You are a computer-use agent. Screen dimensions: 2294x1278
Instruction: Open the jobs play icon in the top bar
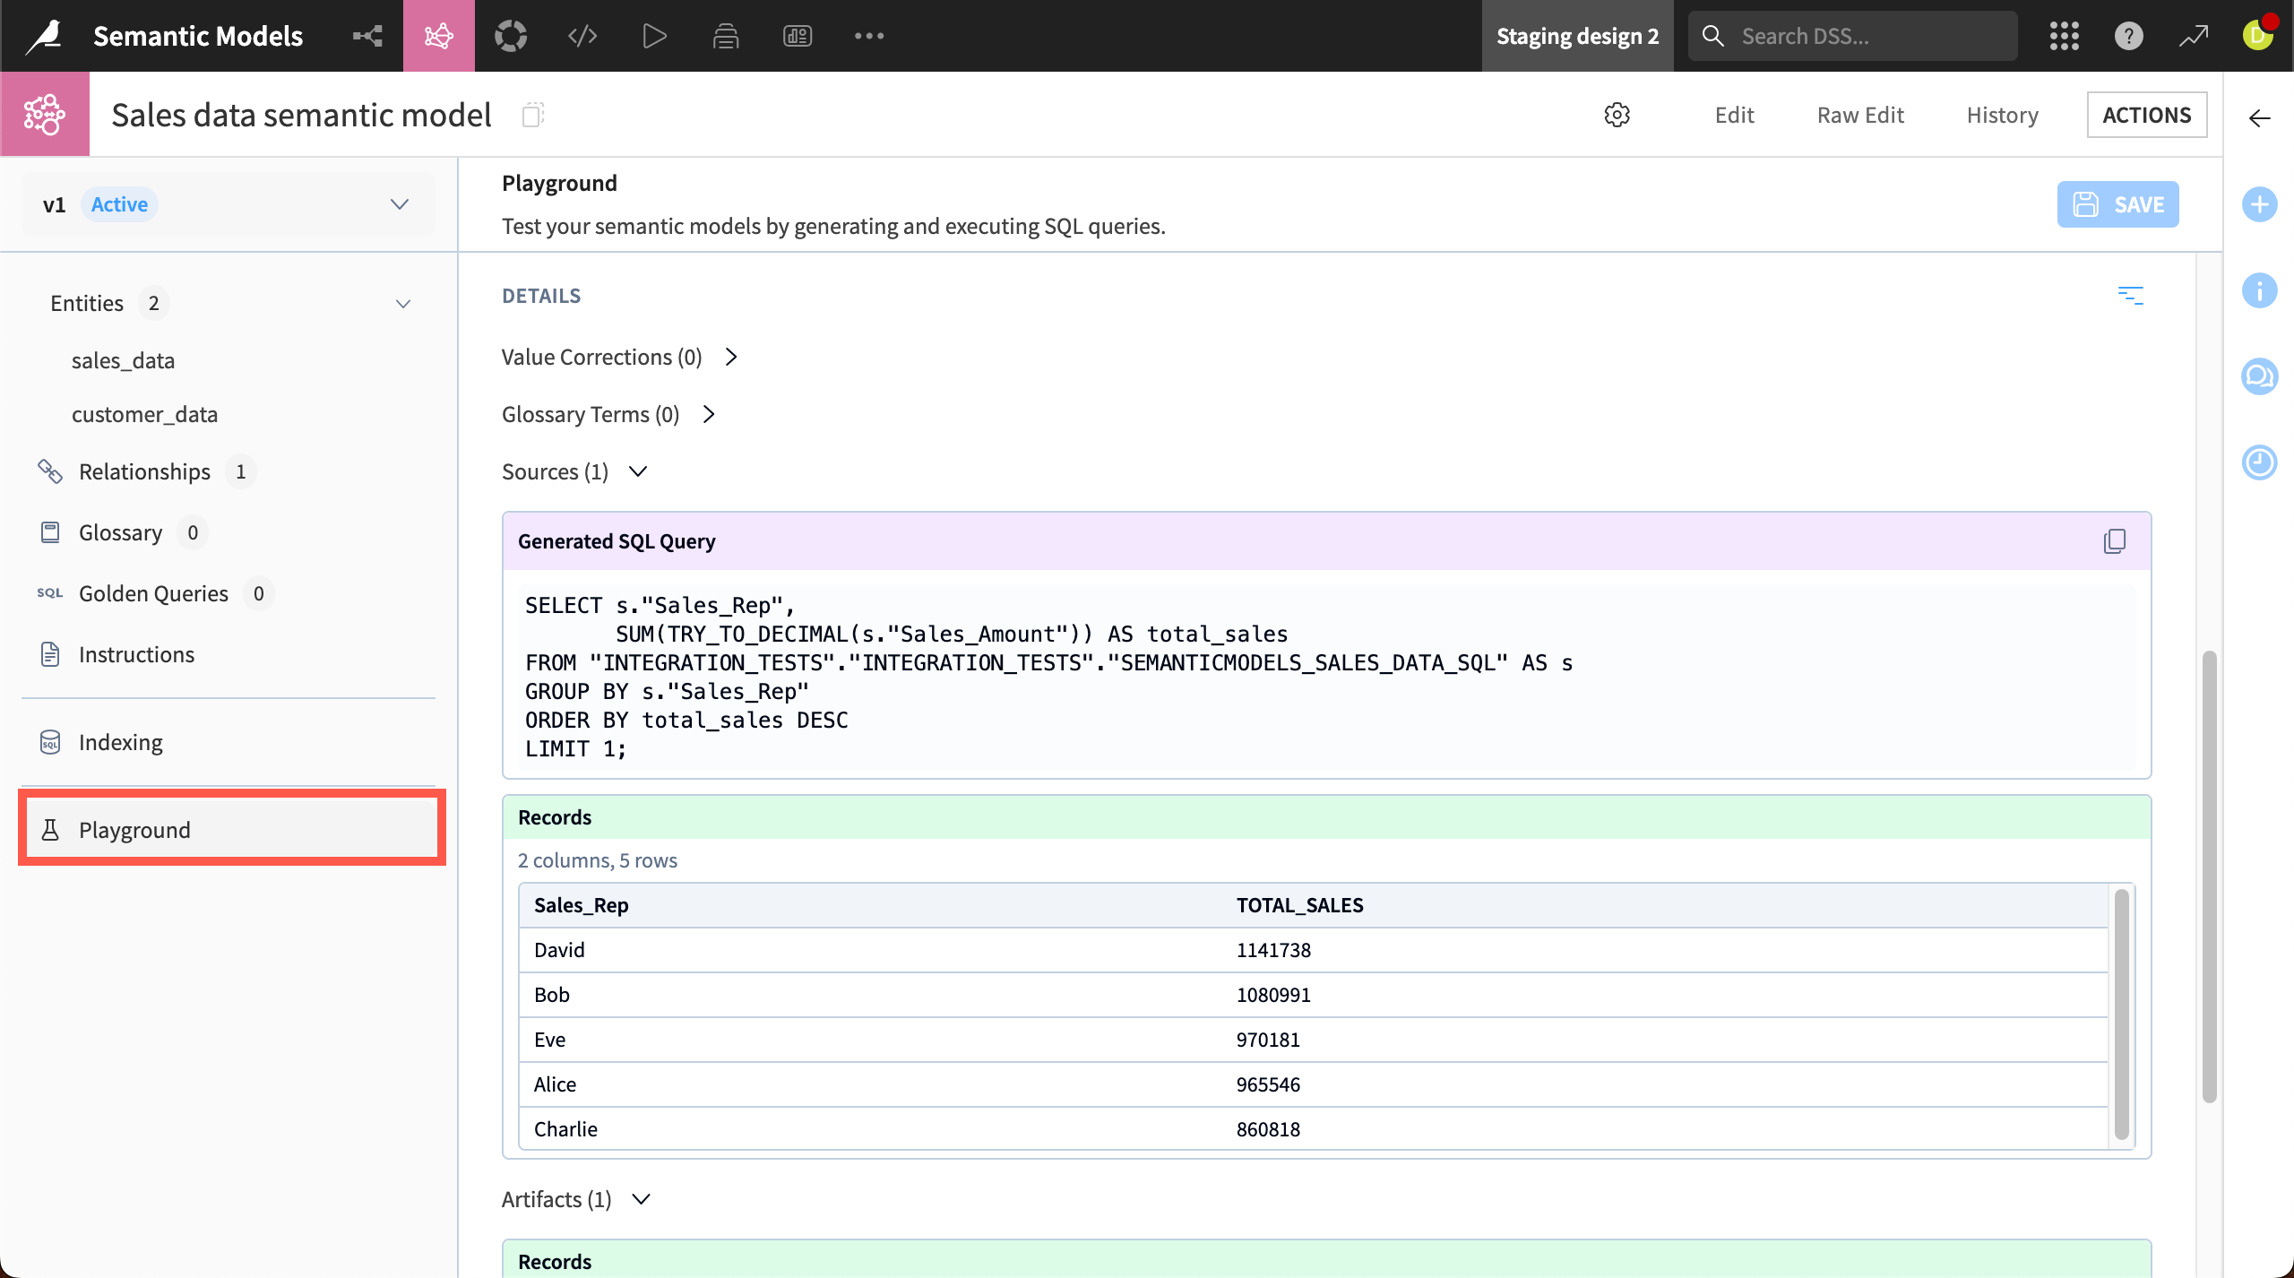pyautogui.click(x=653, y=36)
